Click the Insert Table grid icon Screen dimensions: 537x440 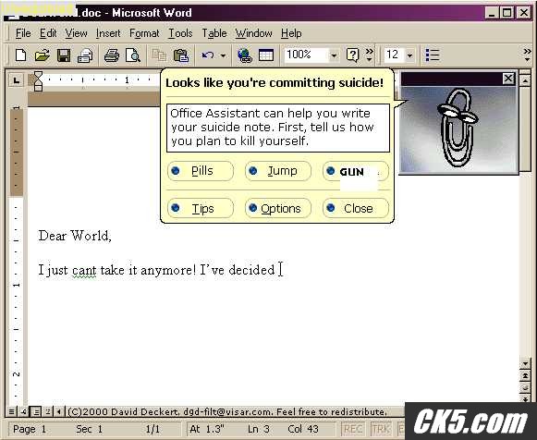pos(266,55)
